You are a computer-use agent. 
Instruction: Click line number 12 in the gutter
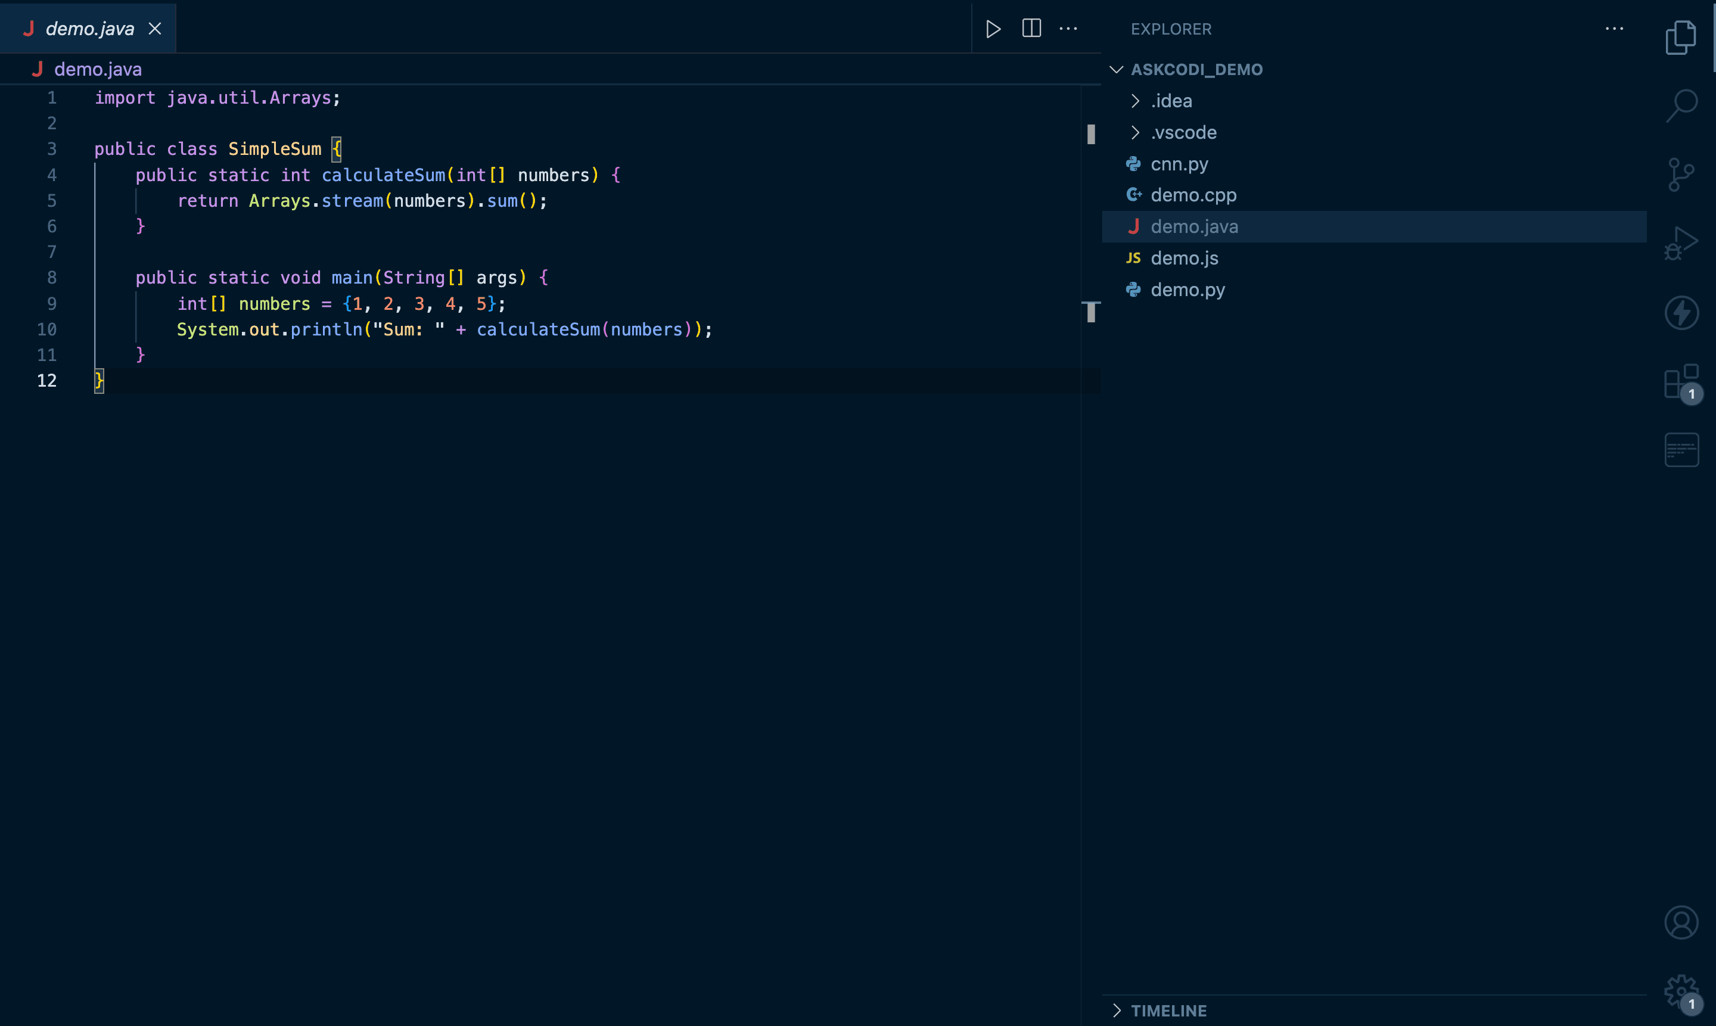[47, 381]
